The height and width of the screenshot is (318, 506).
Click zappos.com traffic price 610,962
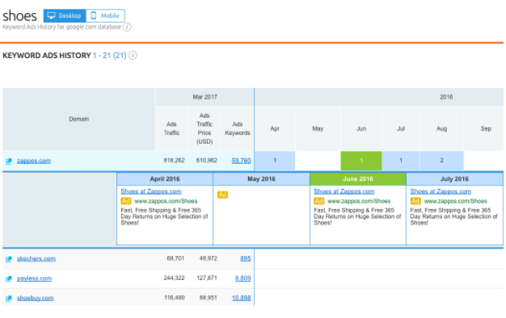tap(207, 161)
